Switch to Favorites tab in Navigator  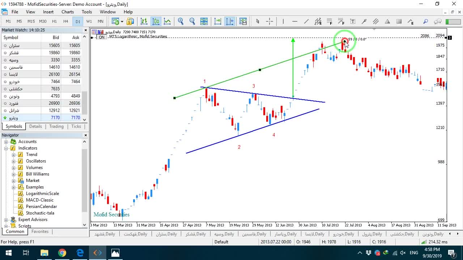[40, 231]
